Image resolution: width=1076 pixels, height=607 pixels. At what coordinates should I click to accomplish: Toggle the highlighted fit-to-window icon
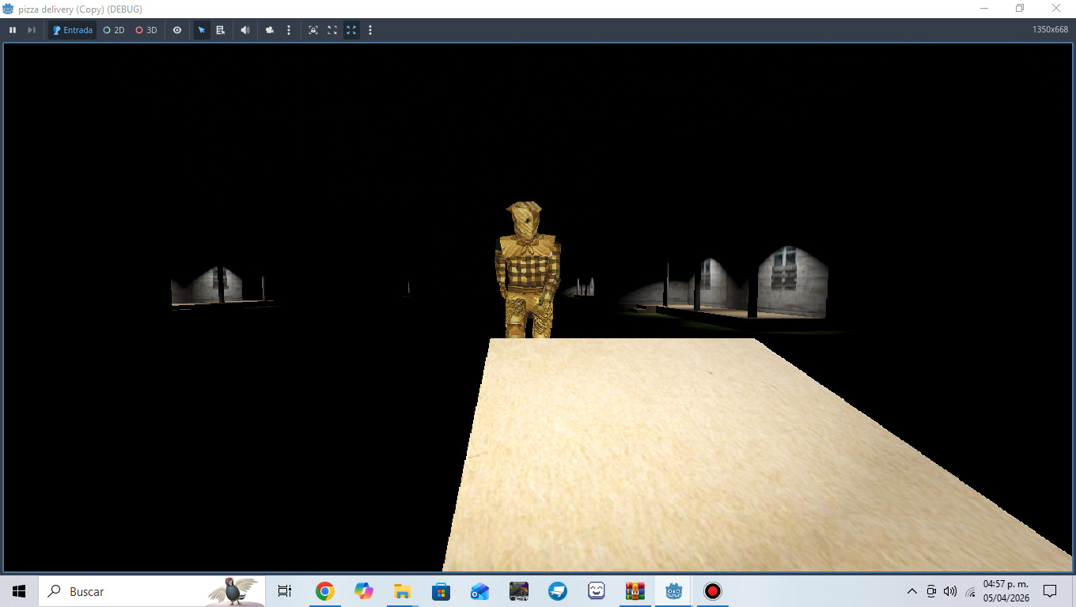click(x=351, y=30)
